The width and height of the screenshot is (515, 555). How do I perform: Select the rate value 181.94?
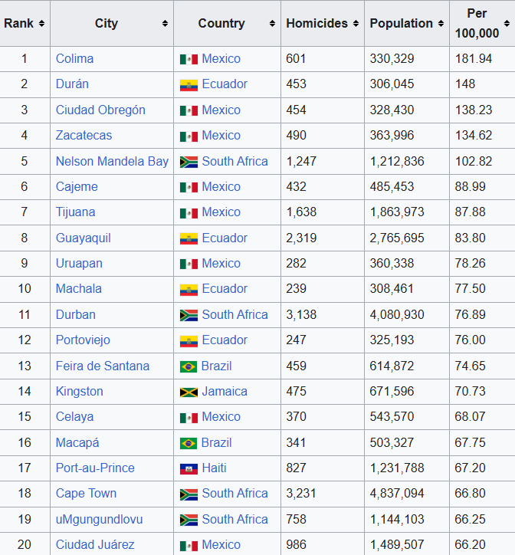(474, 58)
